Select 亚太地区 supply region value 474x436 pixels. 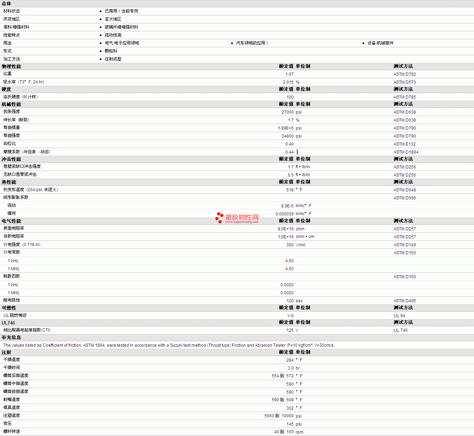tap(113, 19)
